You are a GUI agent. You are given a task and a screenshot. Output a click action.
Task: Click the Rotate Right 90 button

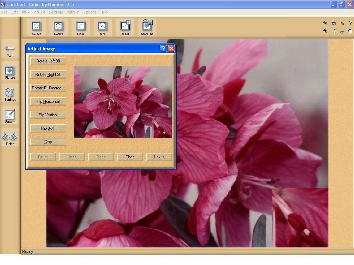tap(48, 75)
